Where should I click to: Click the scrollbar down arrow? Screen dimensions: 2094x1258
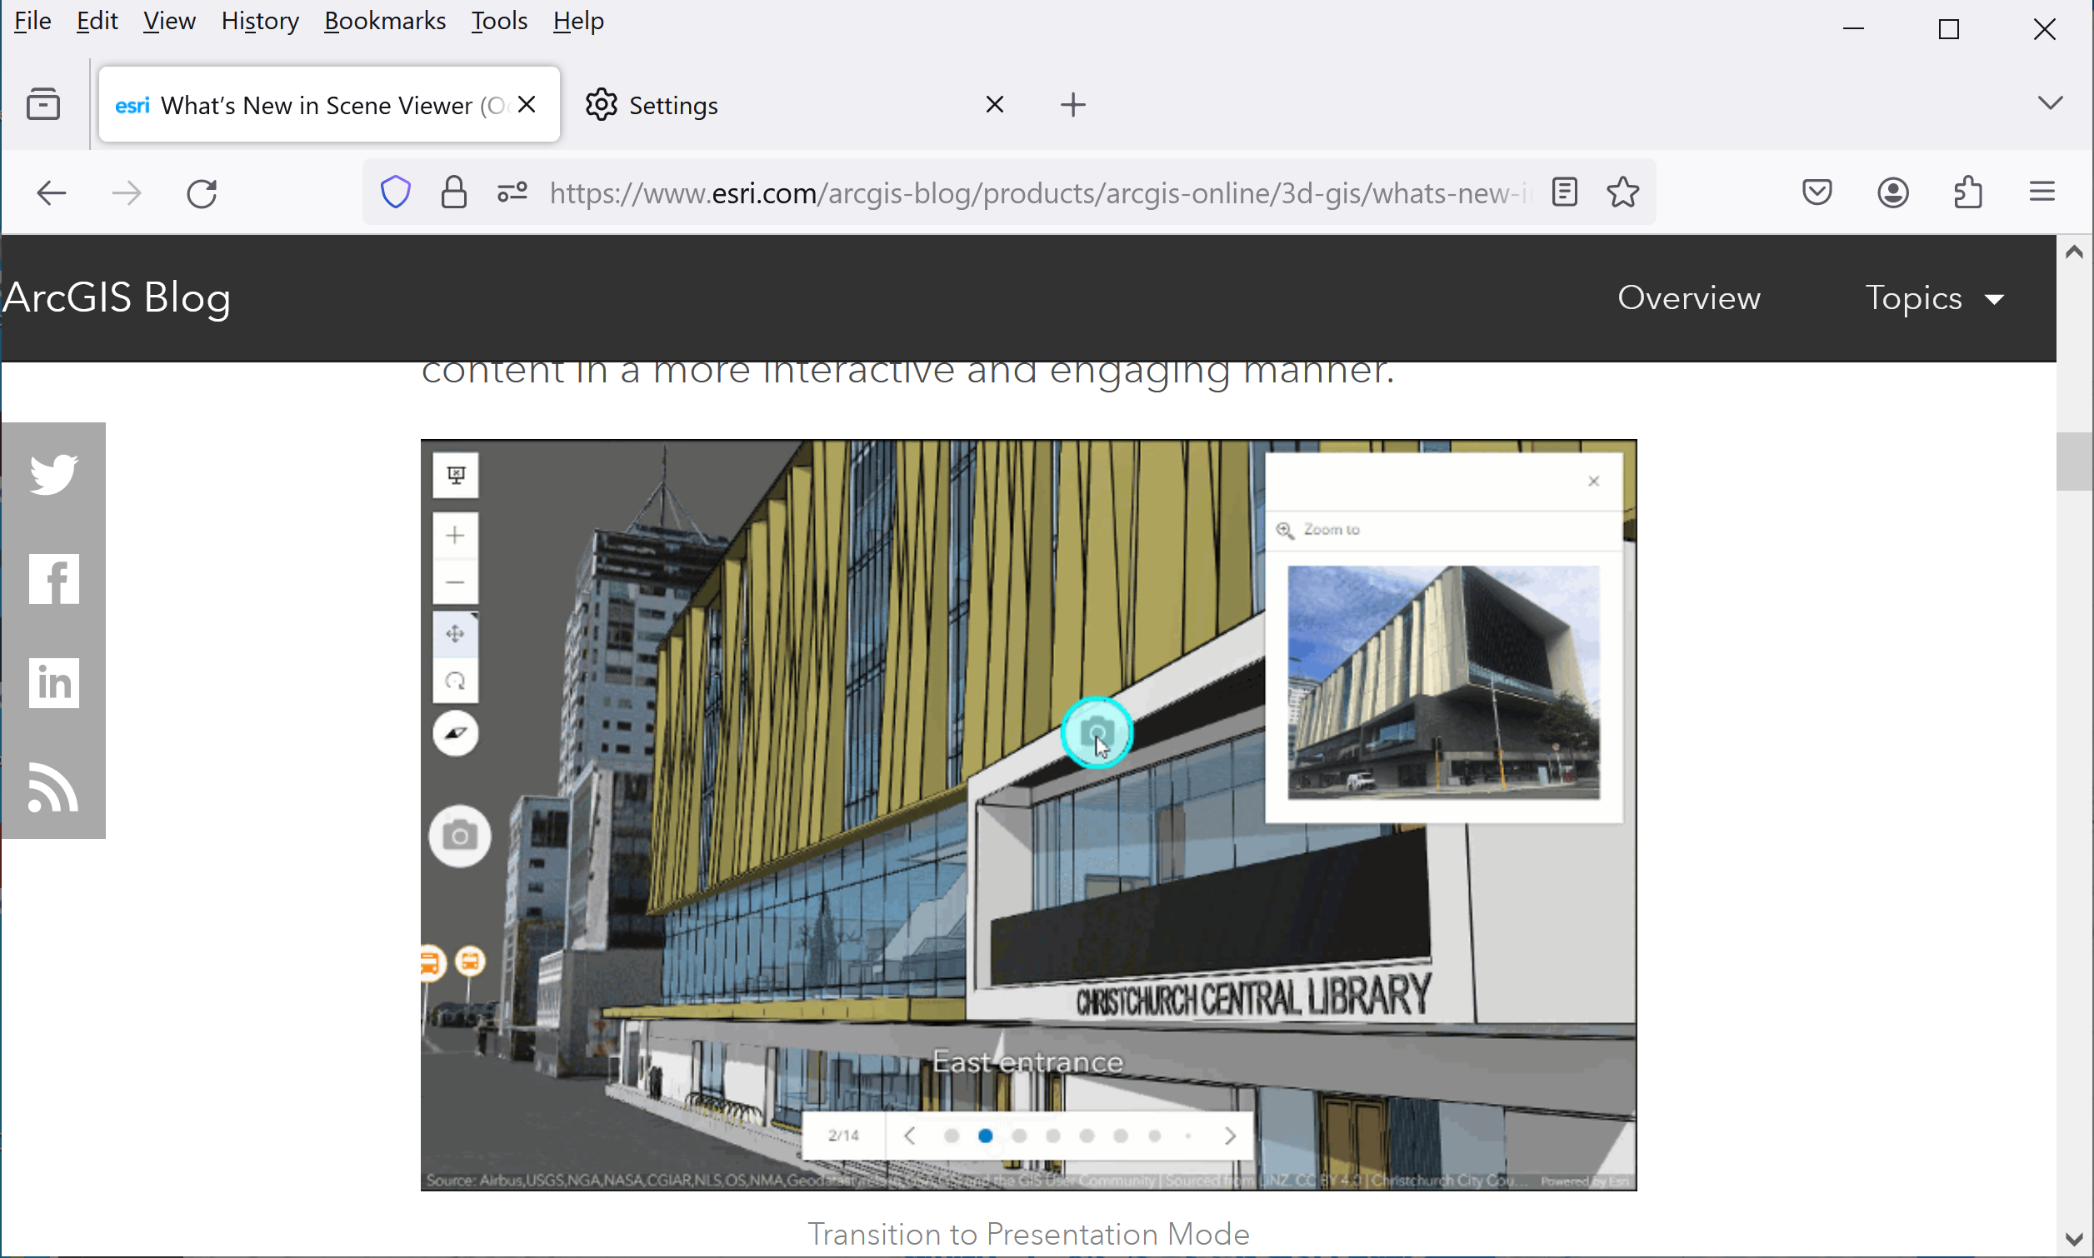2074,1240
